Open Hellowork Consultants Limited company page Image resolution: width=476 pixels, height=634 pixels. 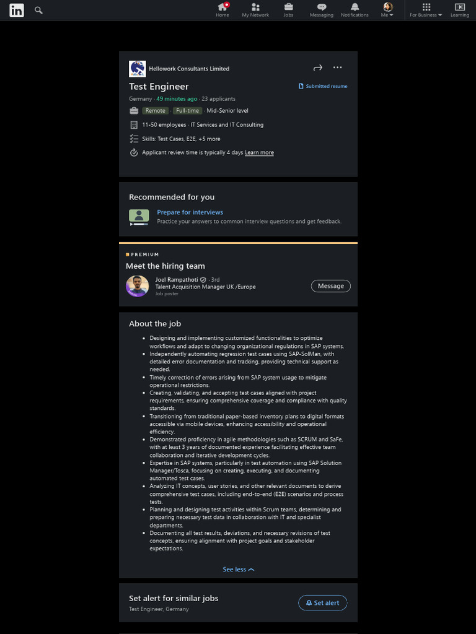[x=189, y=69]
